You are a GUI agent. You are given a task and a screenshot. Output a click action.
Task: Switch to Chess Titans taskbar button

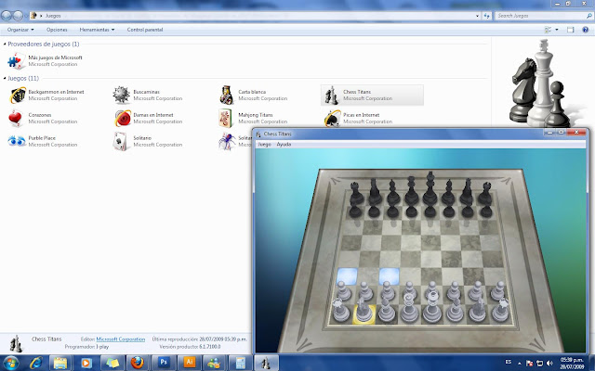pyautogui.click(x=266, y=363)
